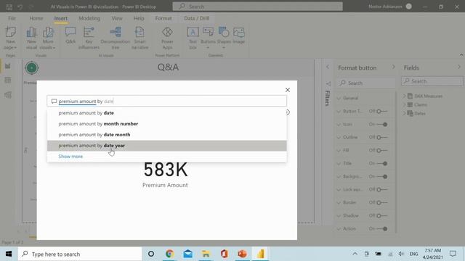This screenshot has height=261, width=465.
Task: Toggle the Action switch
Action: click(x=382, y=228)
